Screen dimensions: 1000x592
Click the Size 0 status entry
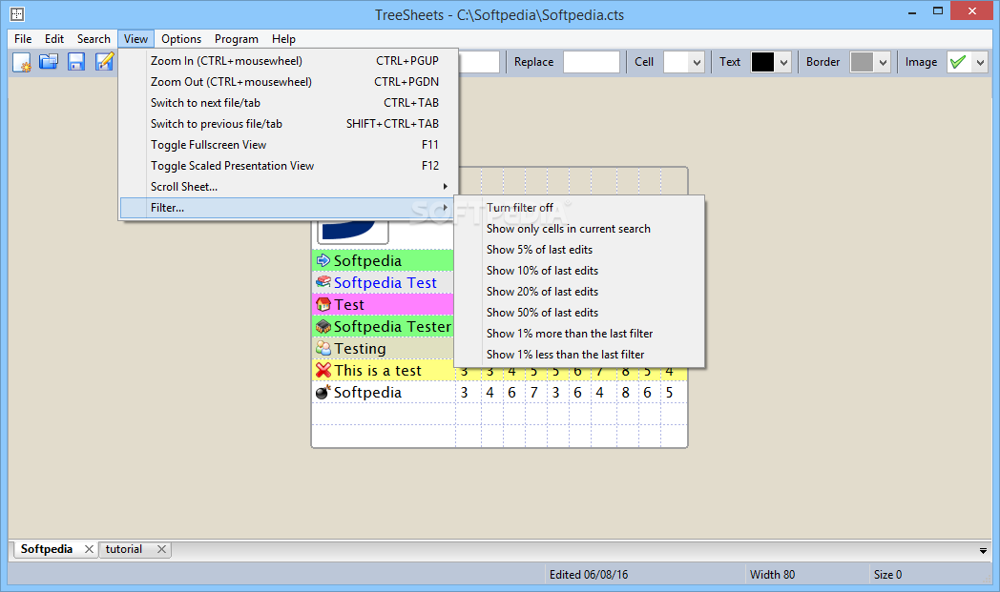(887, 575)
